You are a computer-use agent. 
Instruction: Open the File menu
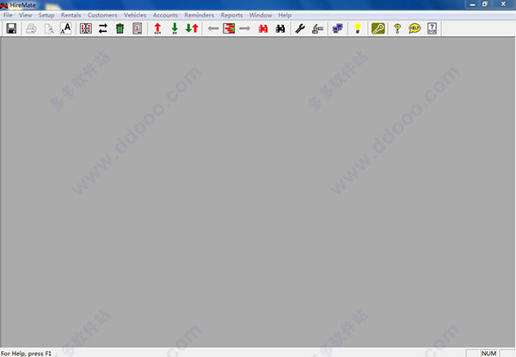8,15
